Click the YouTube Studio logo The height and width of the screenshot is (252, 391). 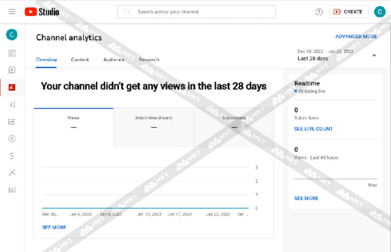[42, 12]
